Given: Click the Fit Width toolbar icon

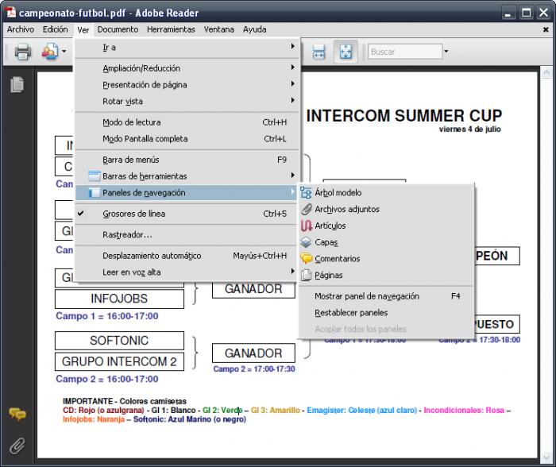Looking at the screenshot, I should 319,52.
